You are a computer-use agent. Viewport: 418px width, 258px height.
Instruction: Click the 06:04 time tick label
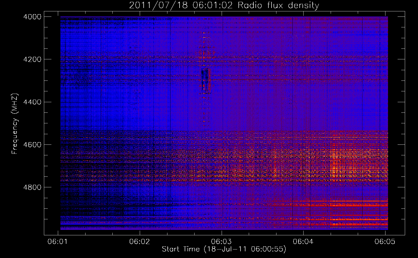[303, 241]
